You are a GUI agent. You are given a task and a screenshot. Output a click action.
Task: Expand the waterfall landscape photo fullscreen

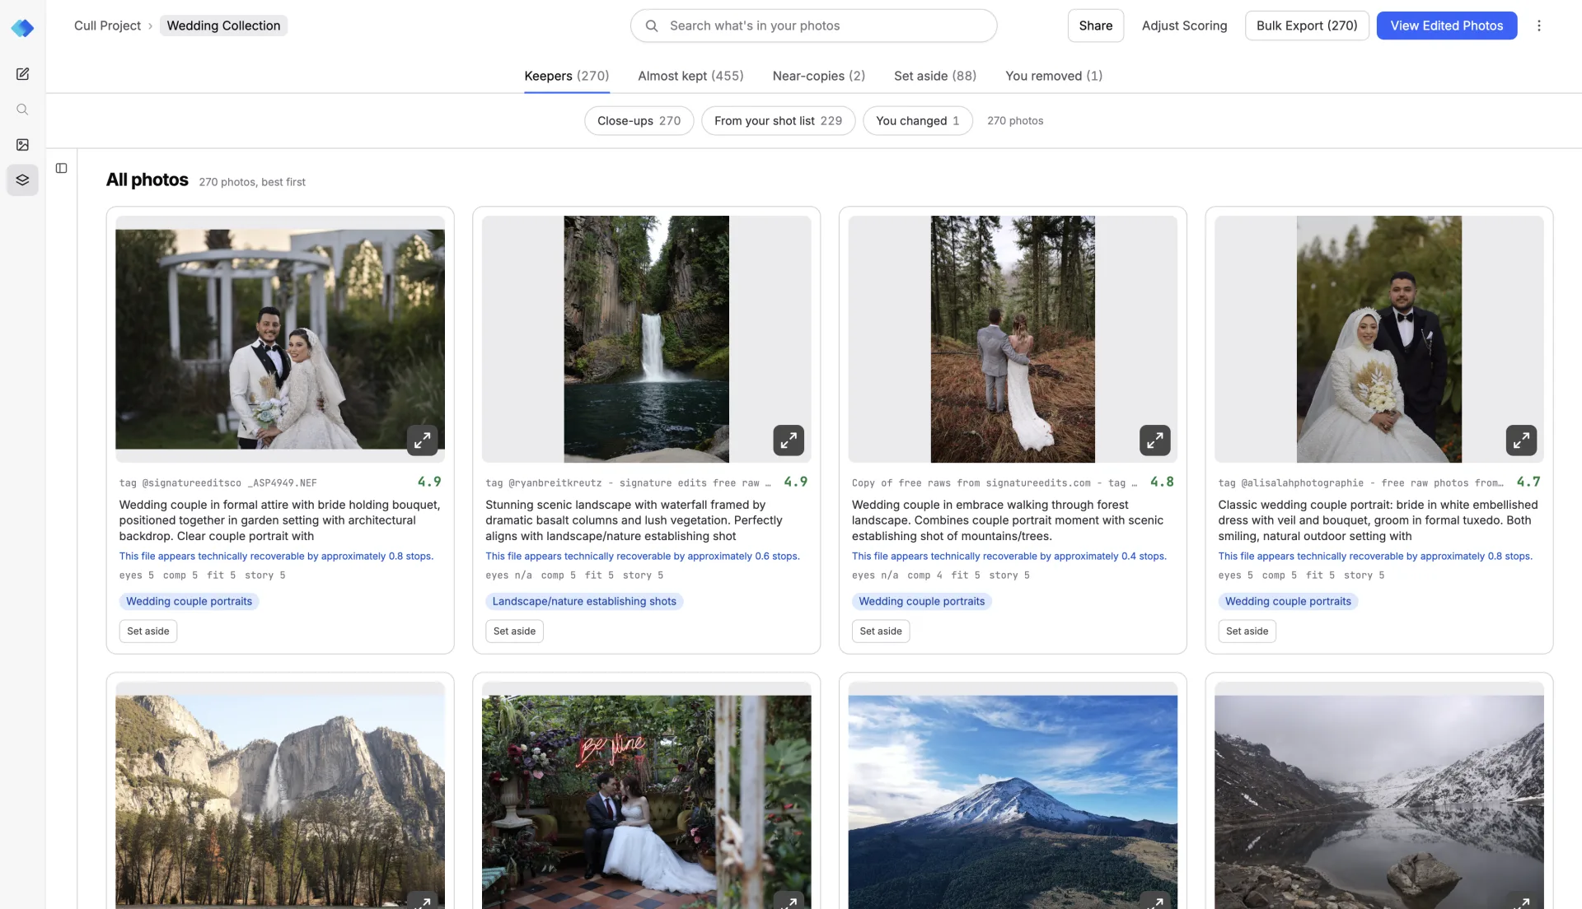point(789,441)
